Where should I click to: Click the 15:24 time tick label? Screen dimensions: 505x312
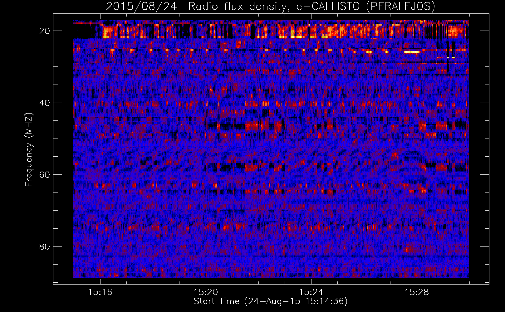click(x=311, y=292)
